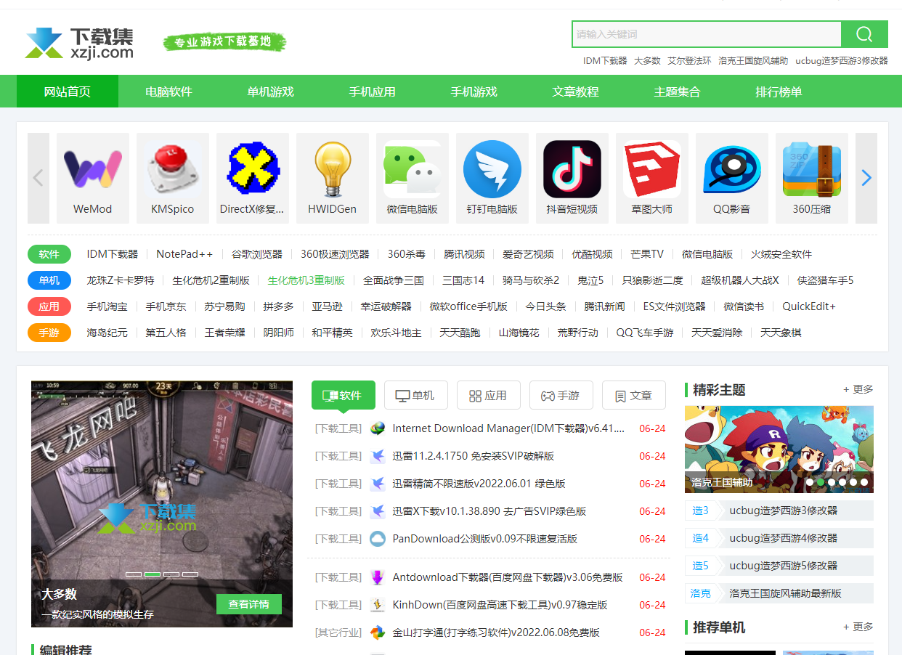Open 手机应用 in the navigation bar
902x655 pixels.
(373, 91)
